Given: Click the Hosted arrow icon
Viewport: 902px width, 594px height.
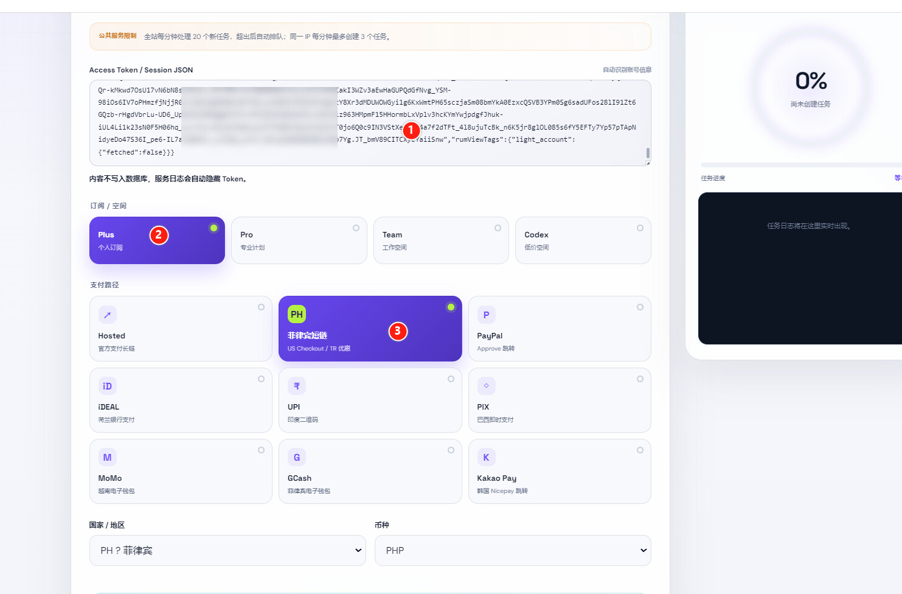Looking at the screenshot, I should click(107, 315).
